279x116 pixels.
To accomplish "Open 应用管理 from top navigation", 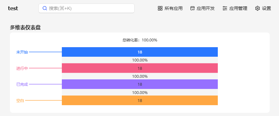I will click(x=235, y=8).
